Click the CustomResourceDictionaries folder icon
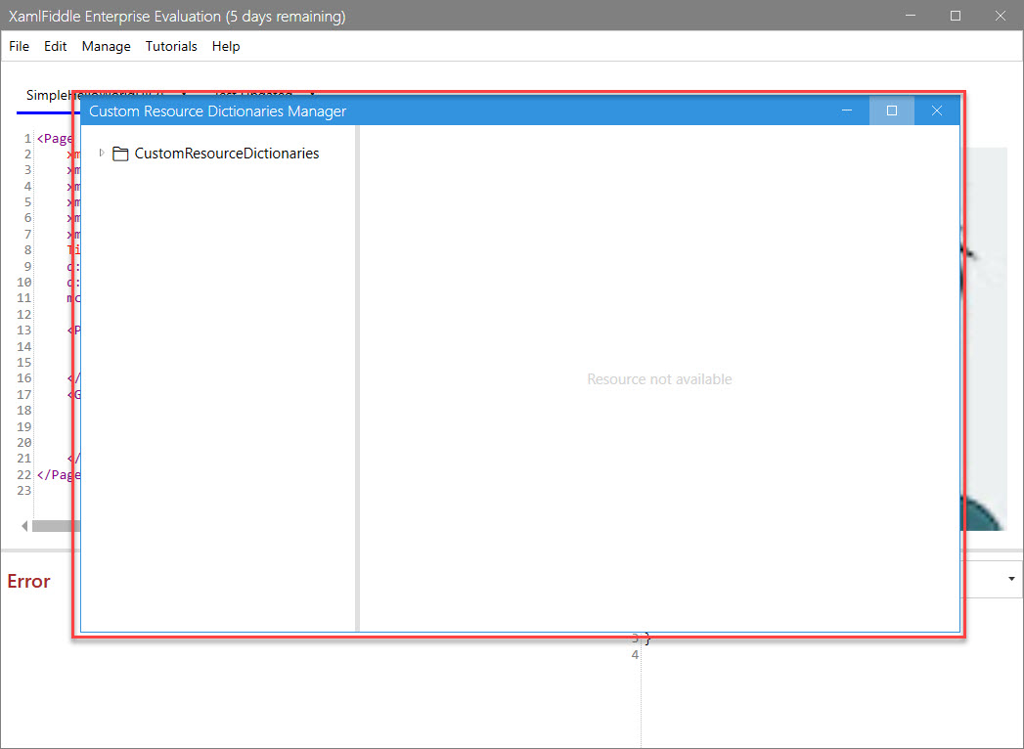Image resolution: width=1024 pixels, height=749 pixels. [x=120, y=154]
